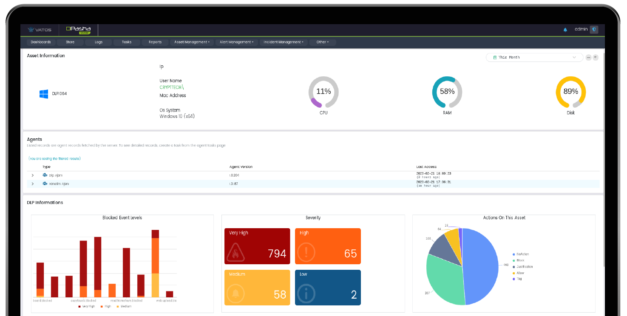Click the filtered results notice link
This screenshot has height=316, width=627.
point(54,159)
